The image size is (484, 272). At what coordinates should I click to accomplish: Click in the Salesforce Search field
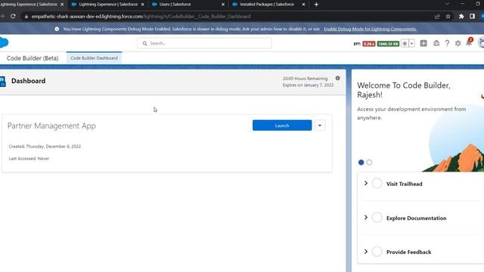(204, 44)
